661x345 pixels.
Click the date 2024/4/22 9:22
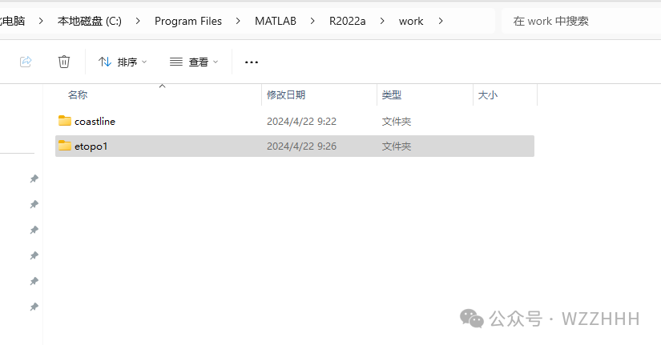[x=301, y=122]
